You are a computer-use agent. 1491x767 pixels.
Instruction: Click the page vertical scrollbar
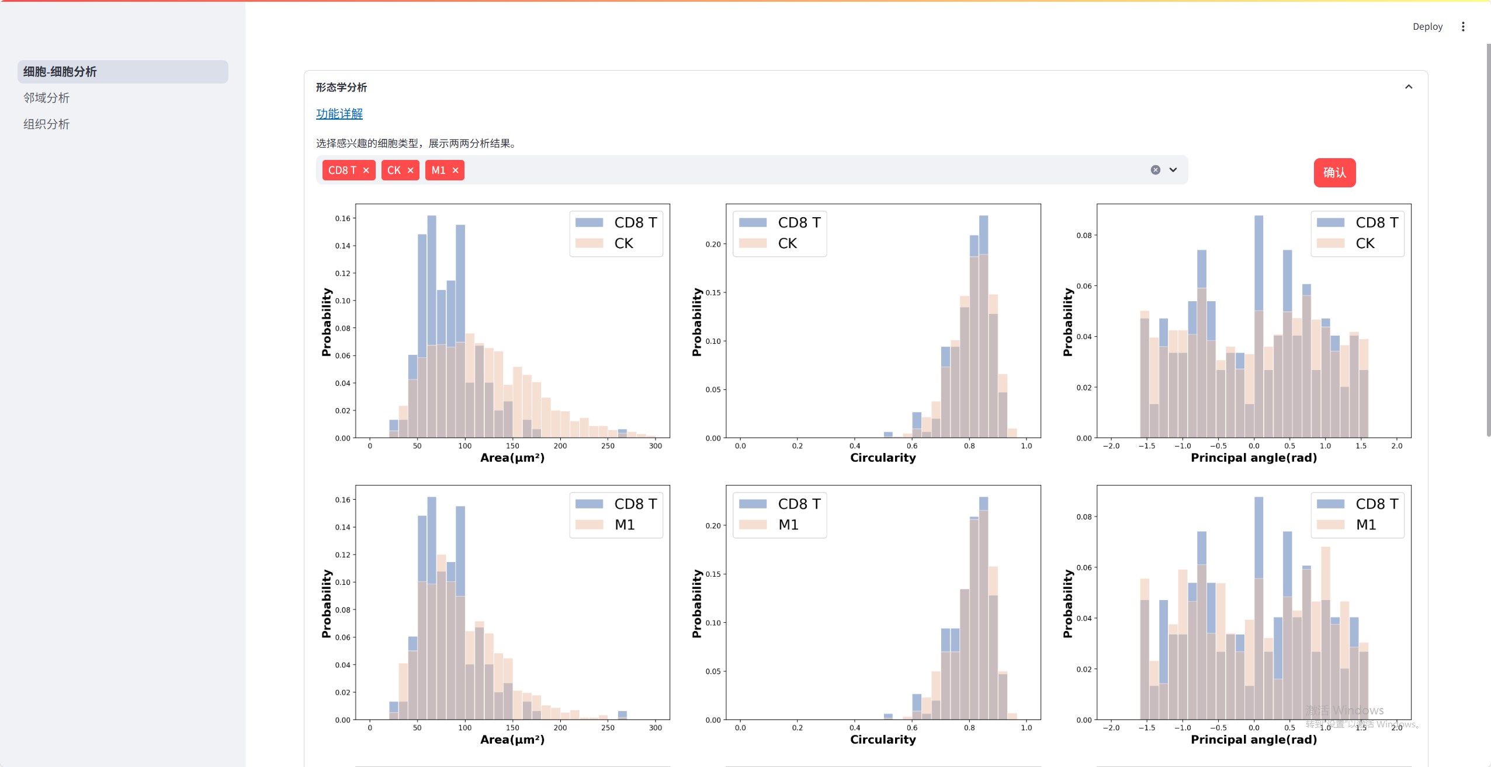pyautogui.click(x=1487, y=233)
